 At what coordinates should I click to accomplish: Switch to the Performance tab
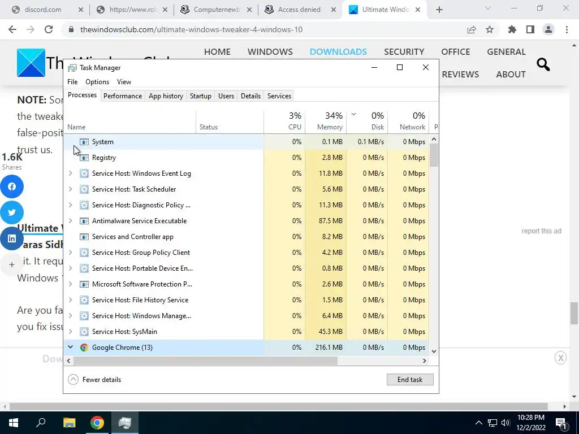click(x=123, y=96)
